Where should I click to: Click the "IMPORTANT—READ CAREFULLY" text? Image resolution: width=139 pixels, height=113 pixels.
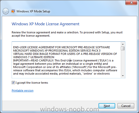tap(33, 60)
